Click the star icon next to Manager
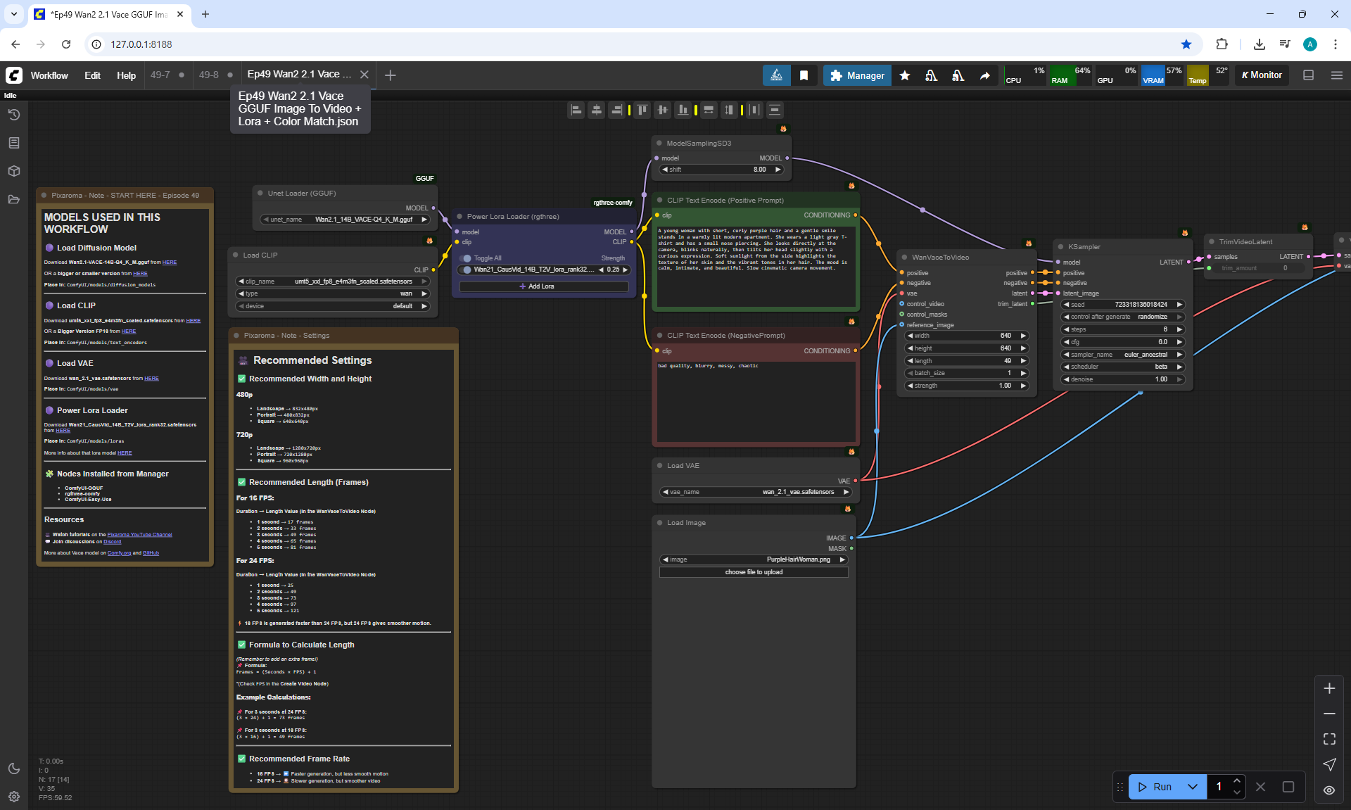Image resolution: width=1351 pixels, height=810 pixels. (x=905, y=75)
